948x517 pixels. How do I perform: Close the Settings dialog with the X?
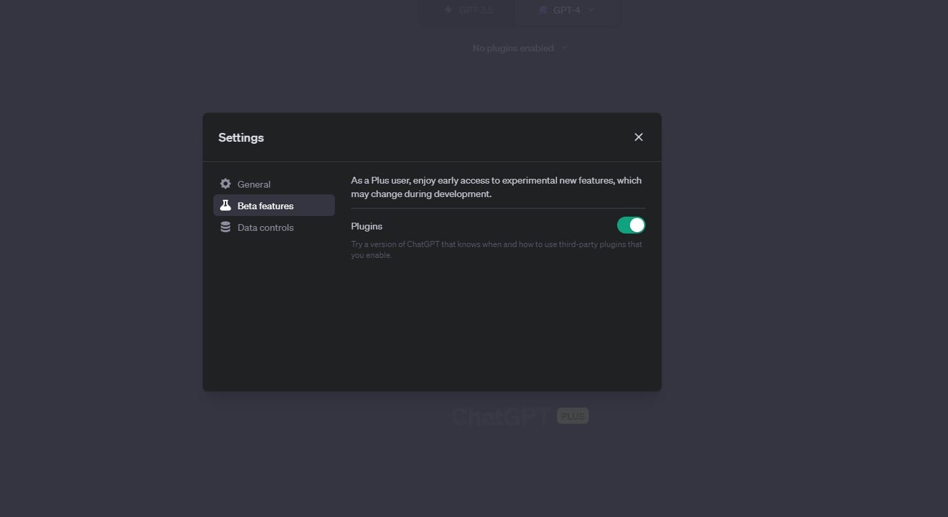click(x=638, y=137)
